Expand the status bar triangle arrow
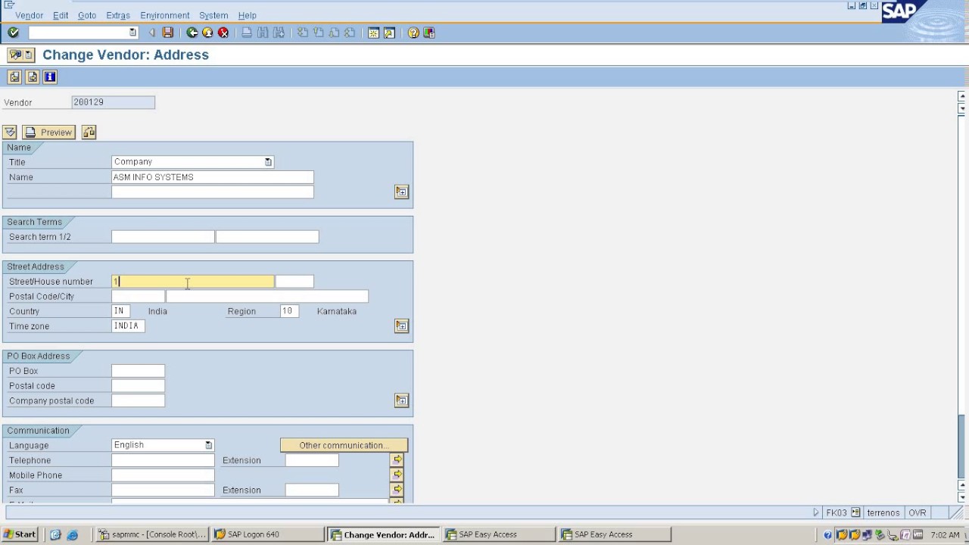This screenshot has height=545, width=969. pyautogui.click(x=816, y=512)
